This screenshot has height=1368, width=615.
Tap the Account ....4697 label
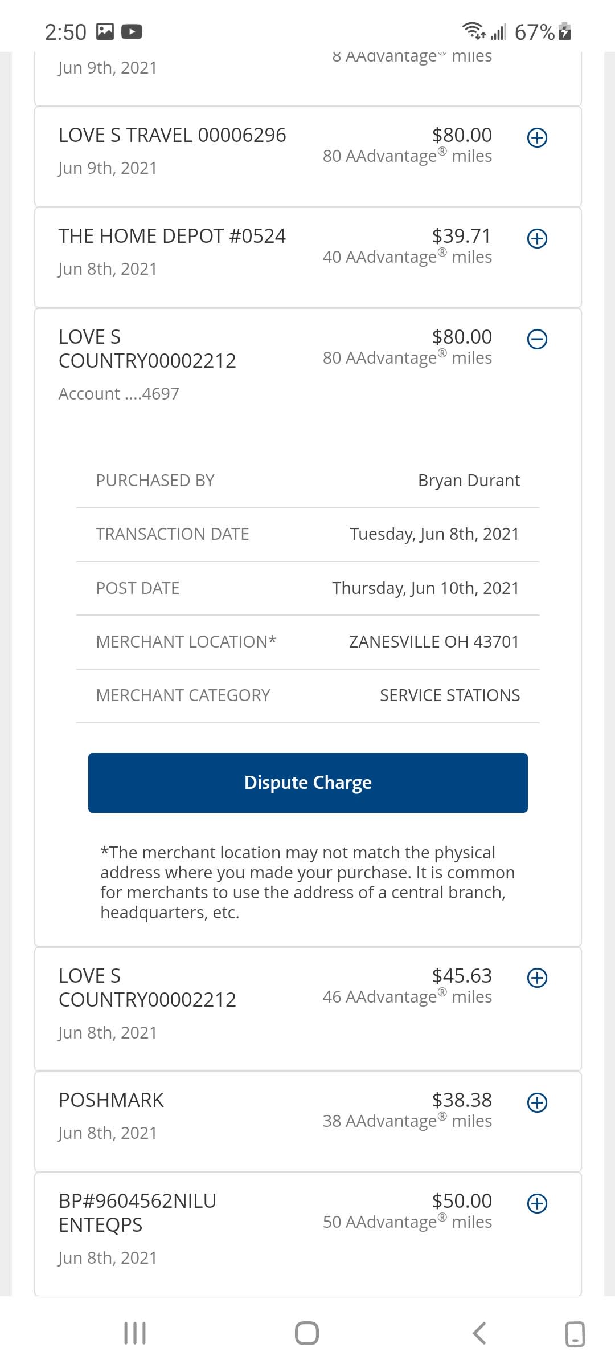pos(119,394)
